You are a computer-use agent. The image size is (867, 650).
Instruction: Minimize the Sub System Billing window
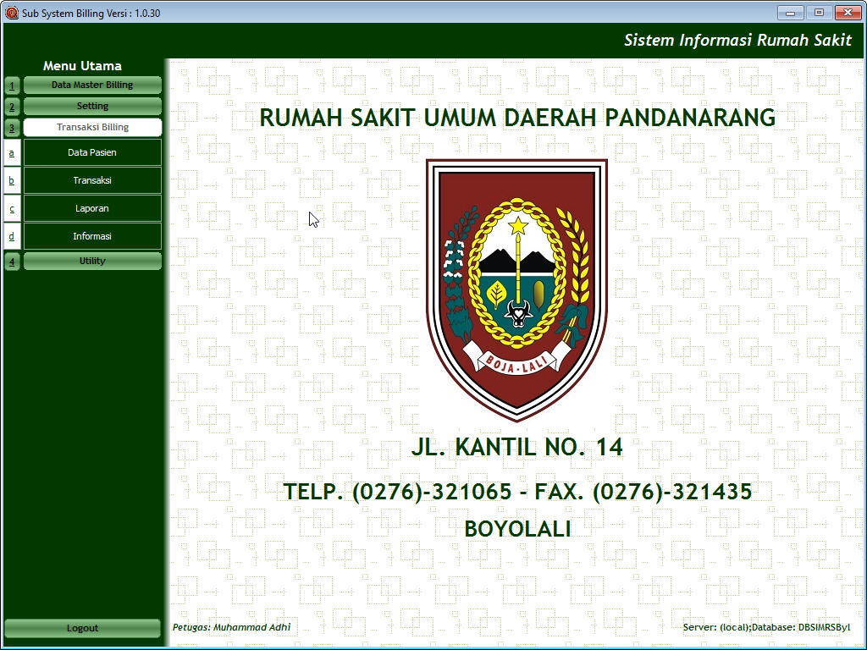coord(791,12)
